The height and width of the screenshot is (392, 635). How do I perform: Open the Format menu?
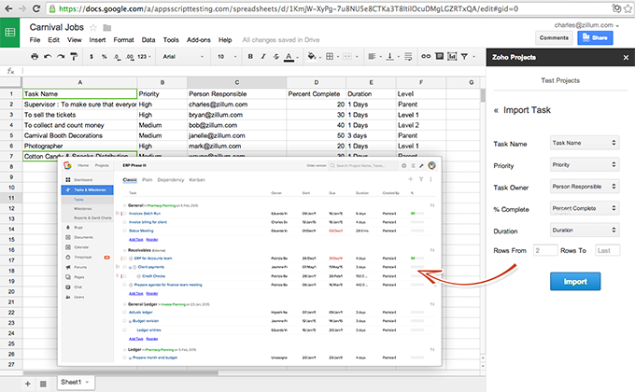tap(123, 41)
